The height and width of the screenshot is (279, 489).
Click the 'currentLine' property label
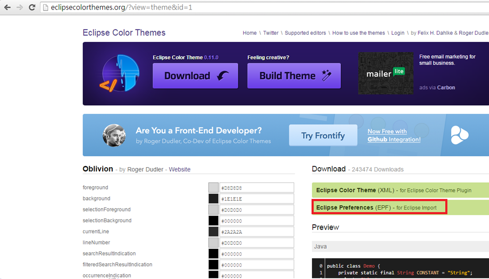(x=96, y=232)
